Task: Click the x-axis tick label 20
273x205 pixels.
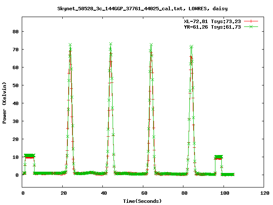Action: 64,193
